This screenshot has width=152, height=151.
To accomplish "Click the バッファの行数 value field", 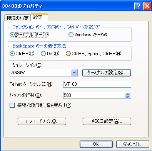I will [94, 95].
